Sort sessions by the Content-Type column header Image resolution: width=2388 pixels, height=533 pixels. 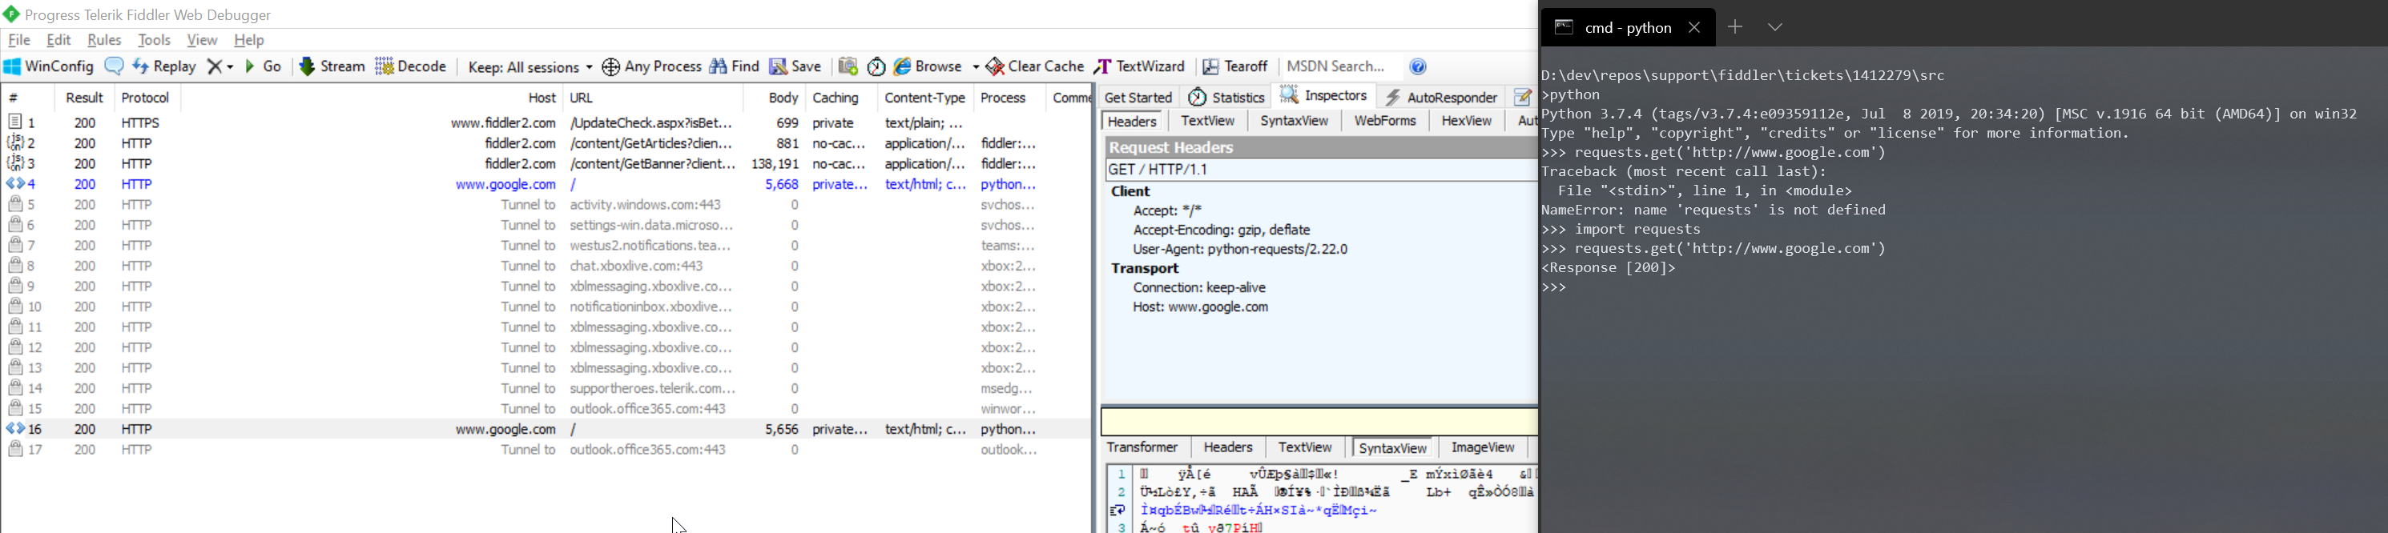(925, 98)
